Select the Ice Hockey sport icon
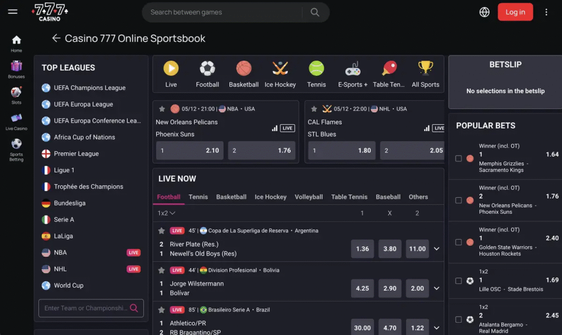562x335 pixels. click(280, 73)
